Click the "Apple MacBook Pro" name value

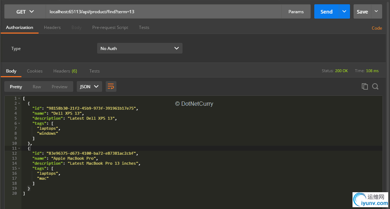pyautogui.click(x=74, y=158)
